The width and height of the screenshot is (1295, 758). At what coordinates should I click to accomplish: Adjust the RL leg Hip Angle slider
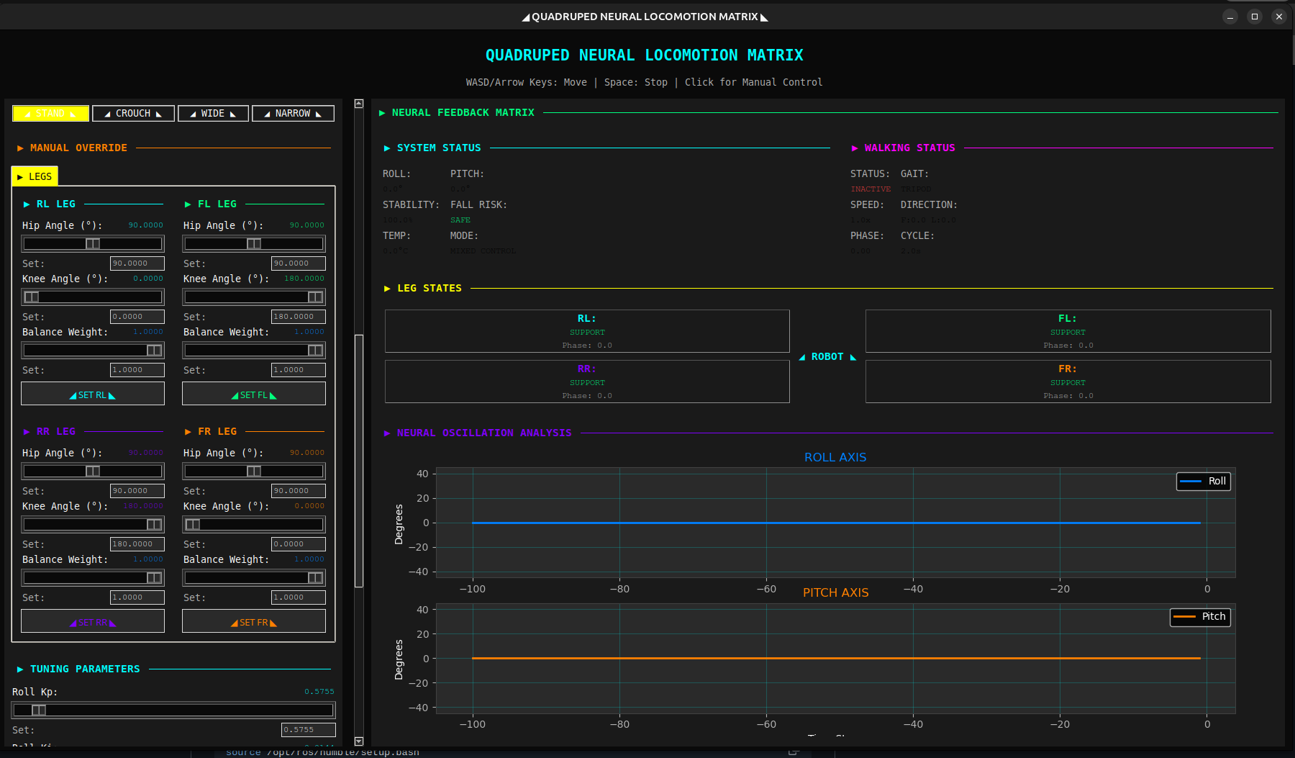[x=93, y=243]
